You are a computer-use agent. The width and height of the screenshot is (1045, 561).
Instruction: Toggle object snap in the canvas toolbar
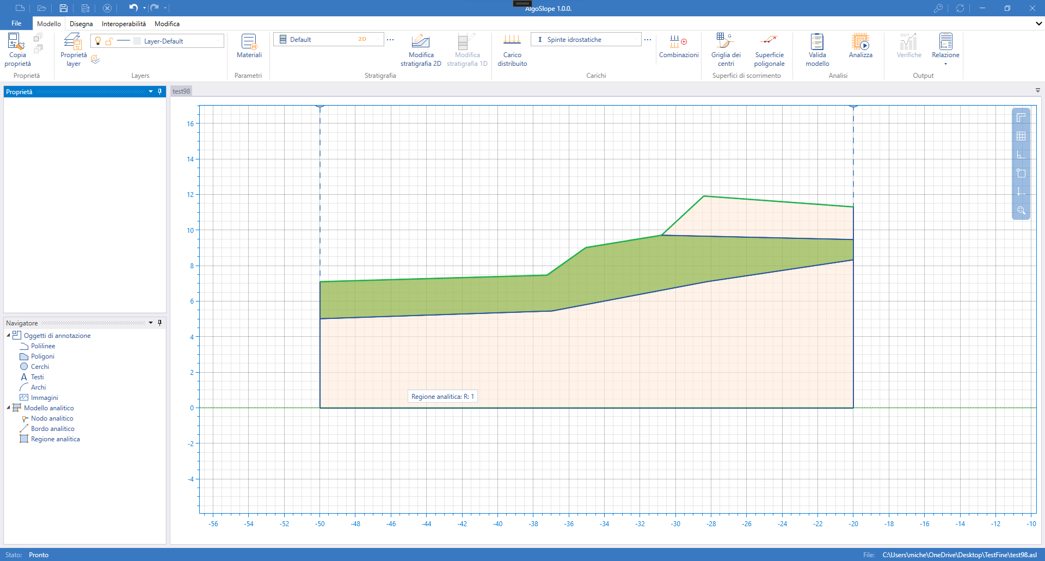1021,173
